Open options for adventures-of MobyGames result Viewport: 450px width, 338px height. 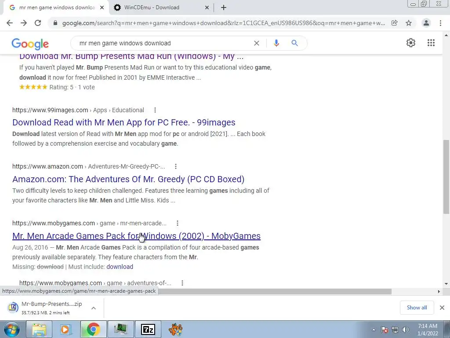182,283
